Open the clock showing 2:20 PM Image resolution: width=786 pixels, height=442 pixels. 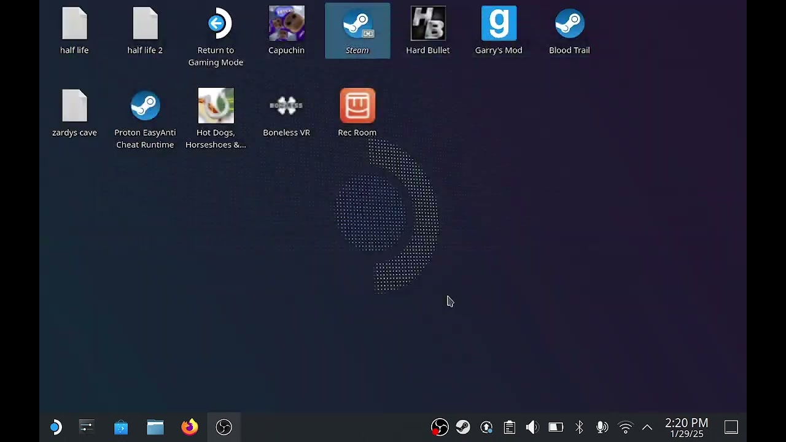point(687,428)
